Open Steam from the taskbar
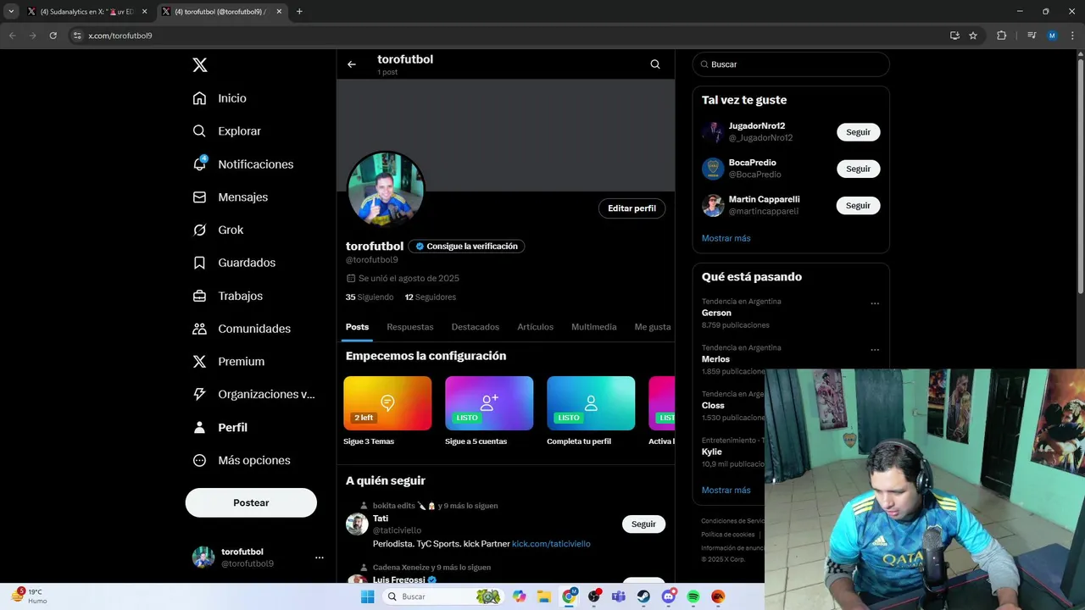 tap(643, 596)
